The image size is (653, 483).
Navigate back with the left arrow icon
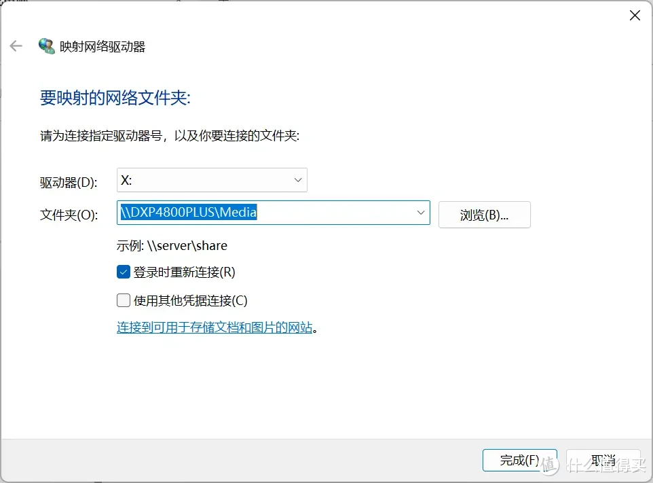16,46
